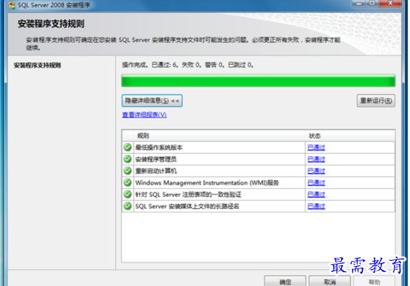This screenshot has height=286, width=410.
Task: Collapse details with 隐藏详细信息(S) button
Action: click(152, 101)
